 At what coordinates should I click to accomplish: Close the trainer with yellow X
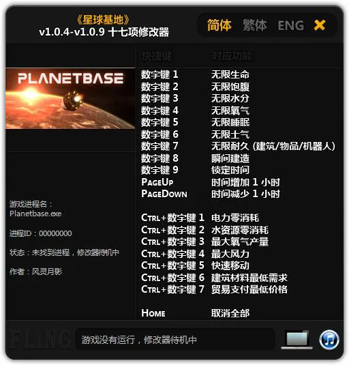(320, 25)
